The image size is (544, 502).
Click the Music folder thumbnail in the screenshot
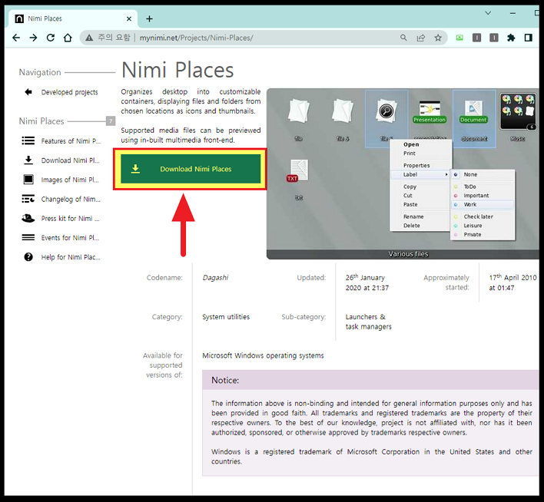click(x=518, y=111)
